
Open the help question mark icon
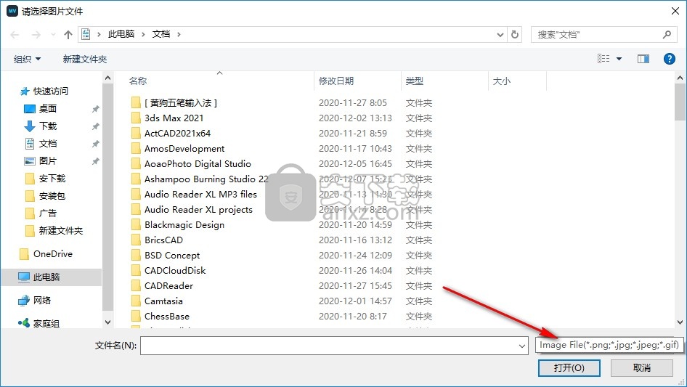[x=669, y=59]
